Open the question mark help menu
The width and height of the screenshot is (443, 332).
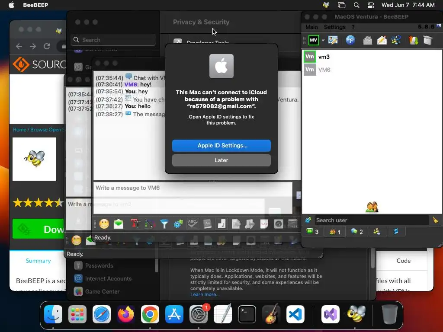353,27
